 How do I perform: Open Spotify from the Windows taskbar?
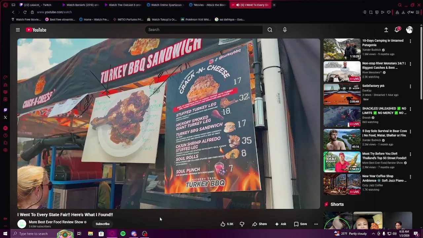[x=123, y=234]
